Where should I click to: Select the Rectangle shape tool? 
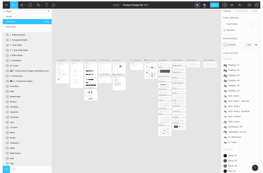pos(30,5)
